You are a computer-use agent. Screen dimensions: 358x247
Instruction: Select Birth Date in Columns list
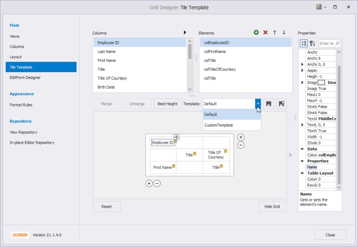click(x=140, y=87)
